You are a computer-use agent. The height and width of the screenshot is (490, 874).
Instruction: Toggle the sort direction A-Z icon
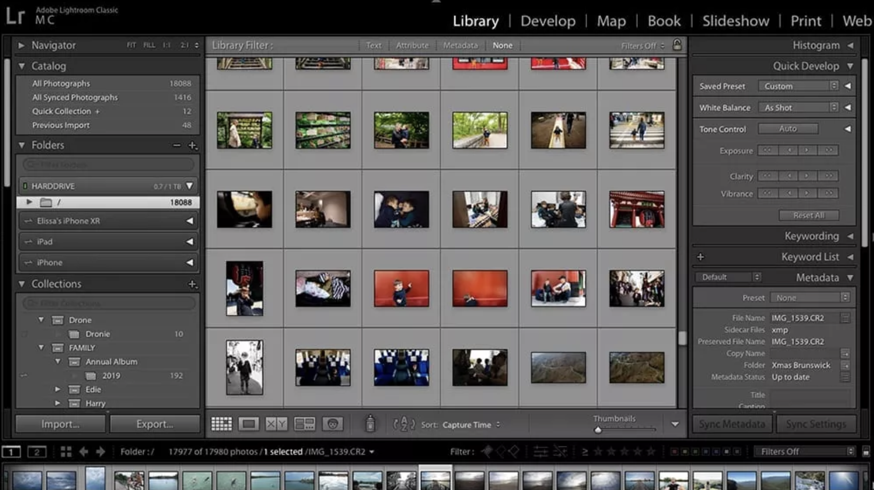[404, 424]
